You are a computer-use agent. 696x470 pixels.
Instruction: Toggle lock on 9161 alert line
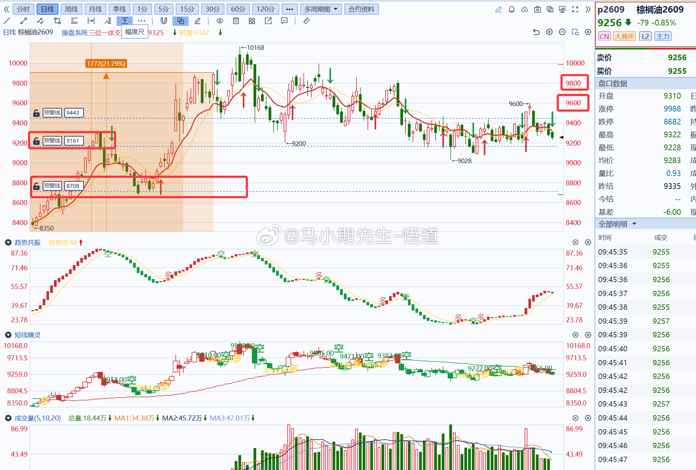click(36, 141)
